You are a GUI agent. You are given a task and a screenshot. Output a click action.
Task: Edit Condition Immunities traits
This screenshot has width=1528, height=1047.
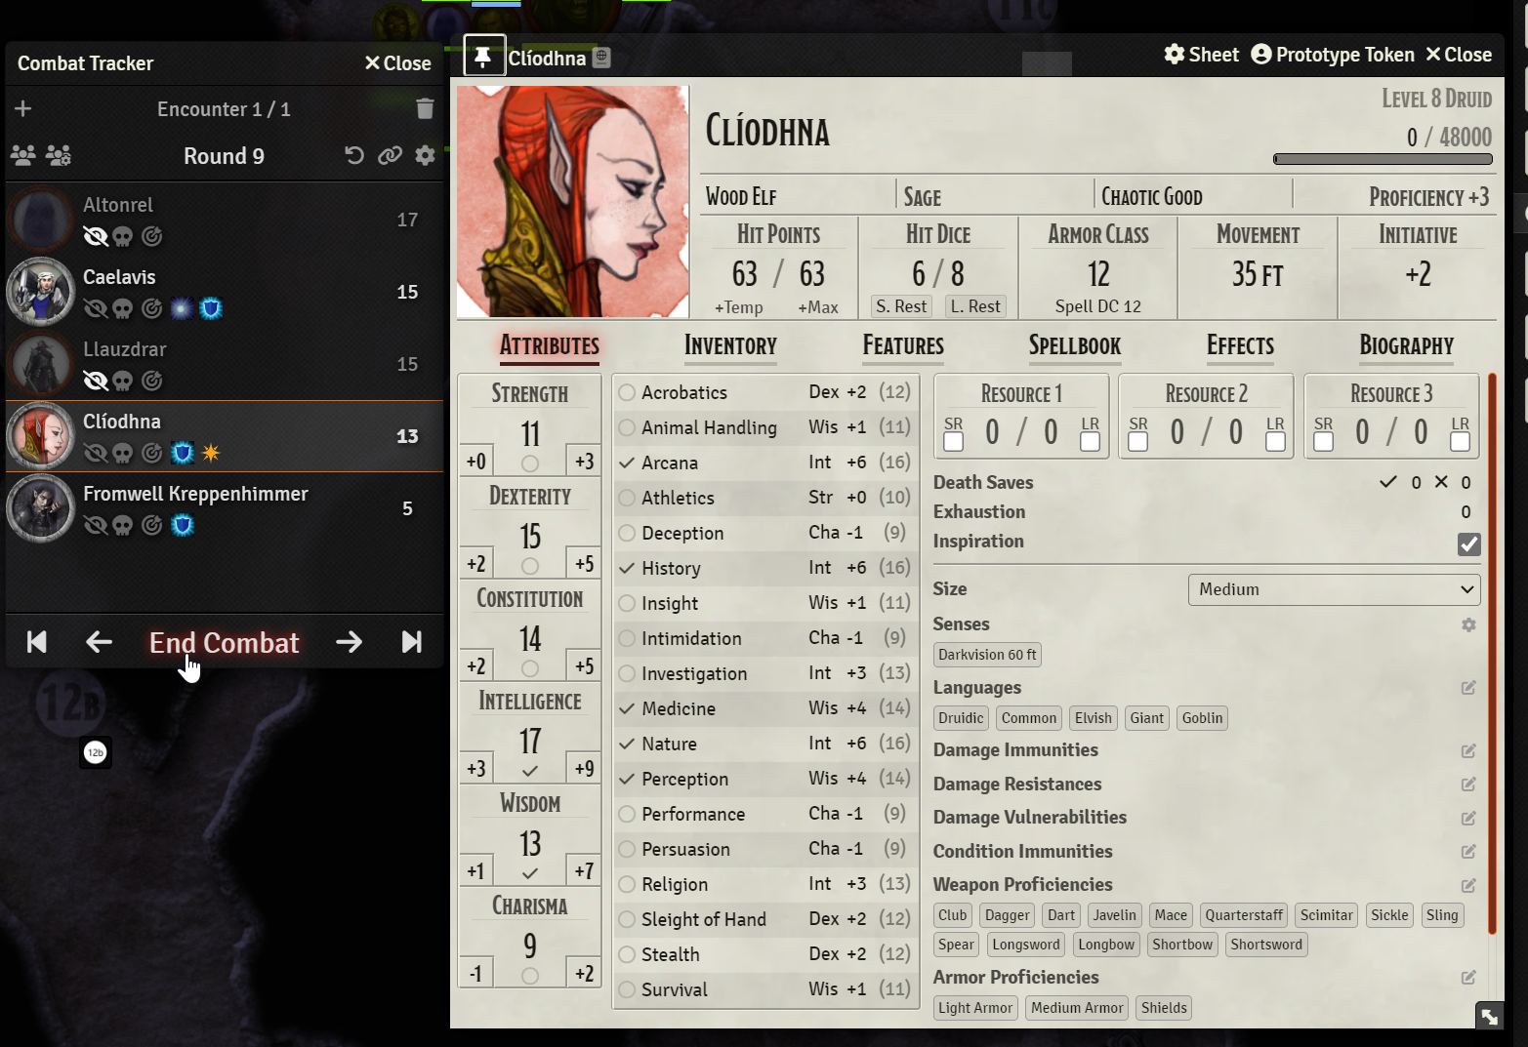click(x=1468, y=852)
